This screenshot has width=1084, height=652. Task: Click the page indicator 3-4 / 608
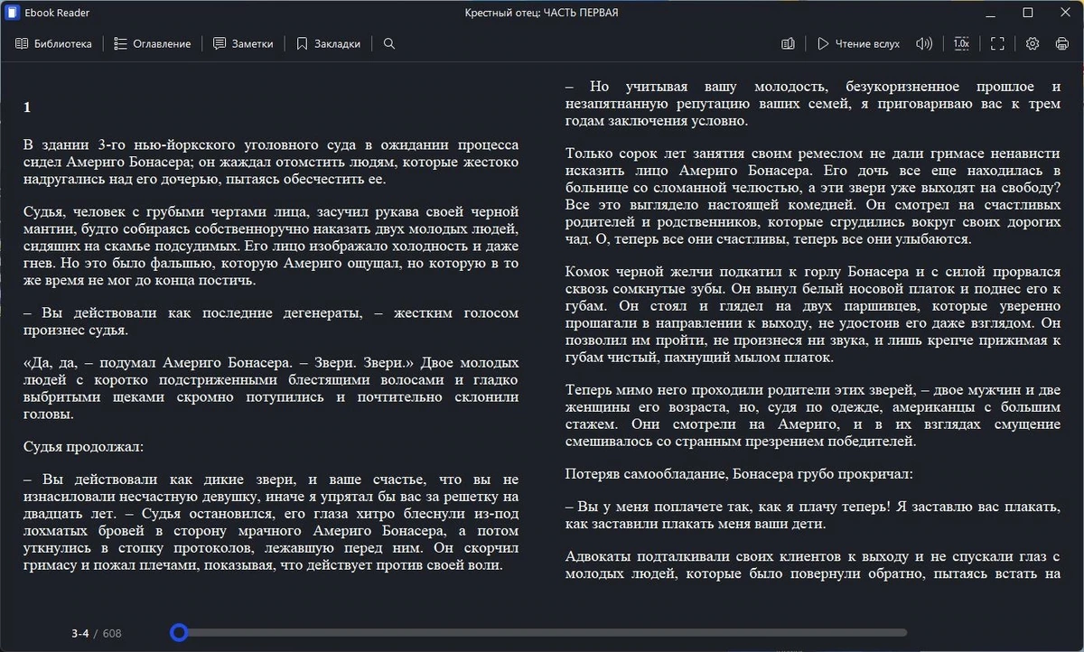pos(97,633)
